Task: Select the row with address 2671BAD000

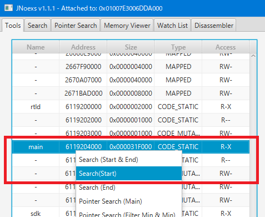Action: pos(131,93)
